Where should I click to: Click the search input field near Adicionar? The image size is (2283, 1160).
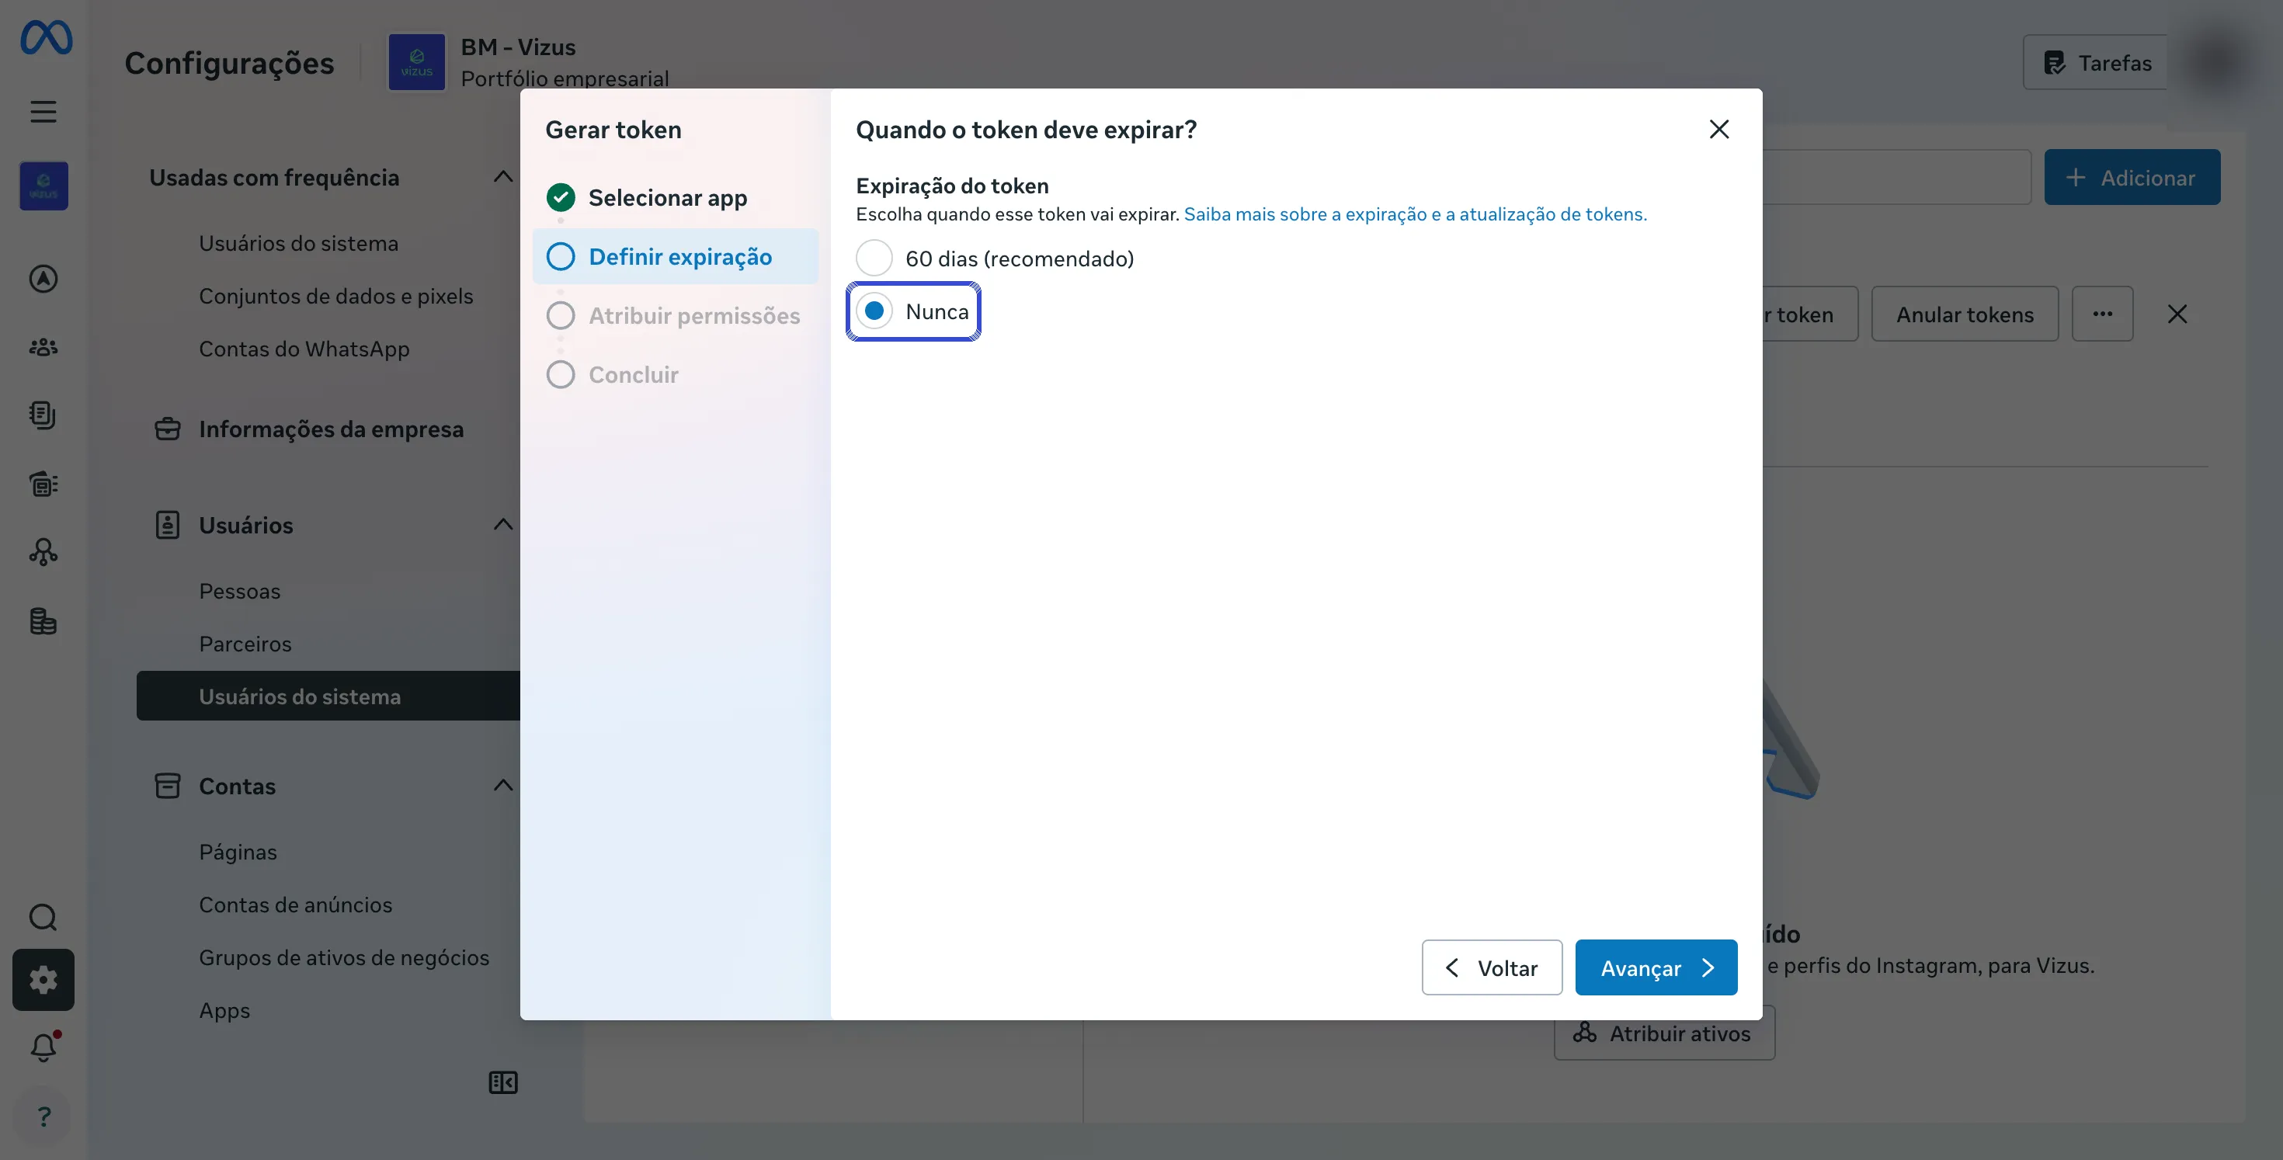[x=1896, y=177]
